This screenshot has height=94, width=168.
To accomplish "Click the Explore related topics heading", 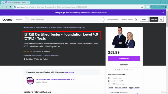I will pyautogui.click(x=37, y=92).
